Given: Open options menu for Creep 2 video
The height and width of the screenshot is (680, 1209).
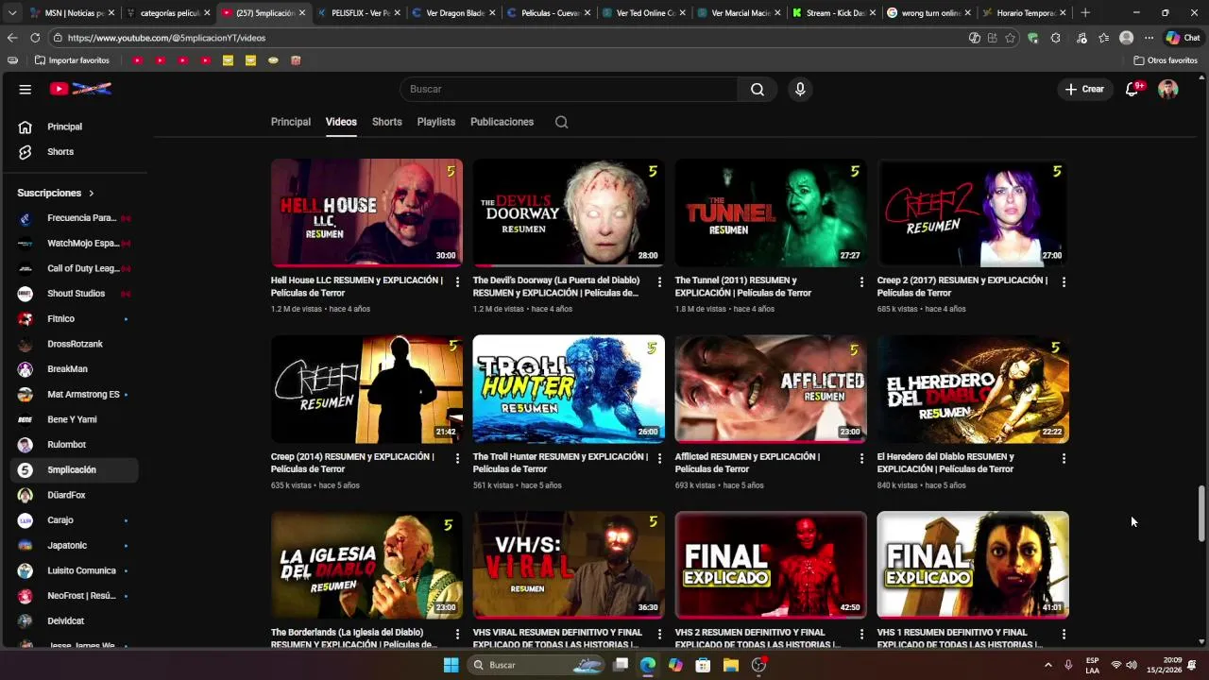Looking at the screenshot, I should [1064, 281].
